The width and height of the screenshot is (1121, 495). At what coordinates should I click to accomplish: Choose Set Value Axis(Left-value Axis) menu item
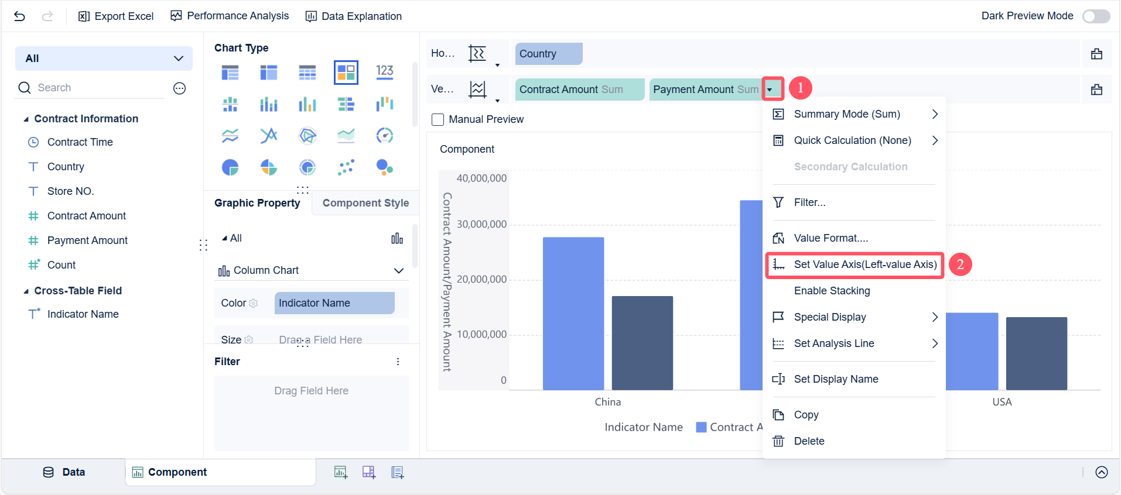pos(855,264)
